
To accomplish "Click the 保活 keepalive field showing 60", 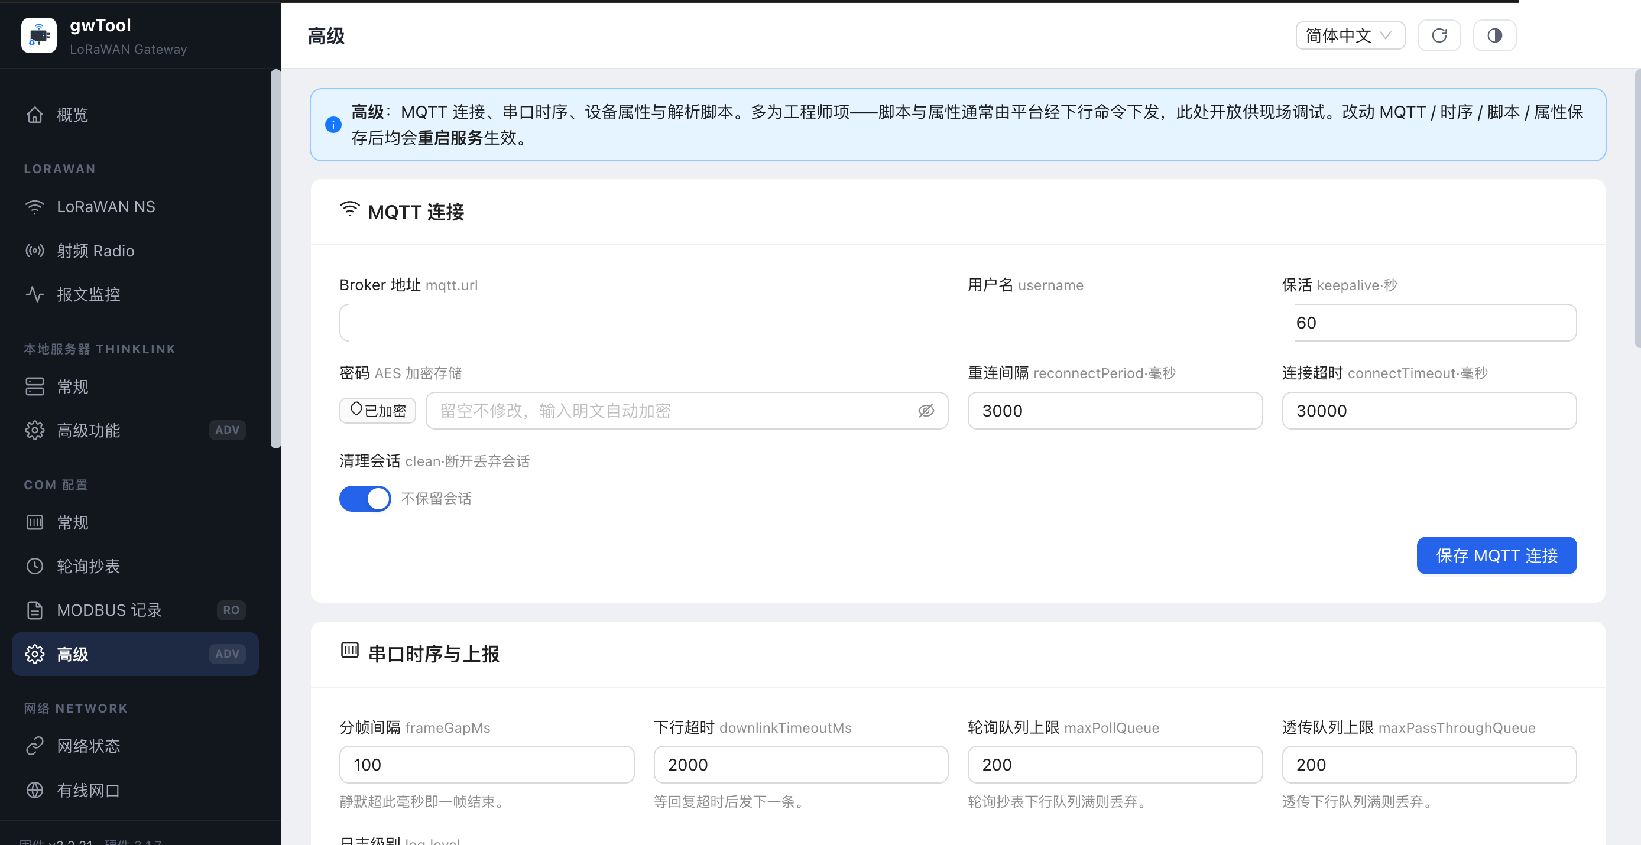I will [x=1429, y=323].
